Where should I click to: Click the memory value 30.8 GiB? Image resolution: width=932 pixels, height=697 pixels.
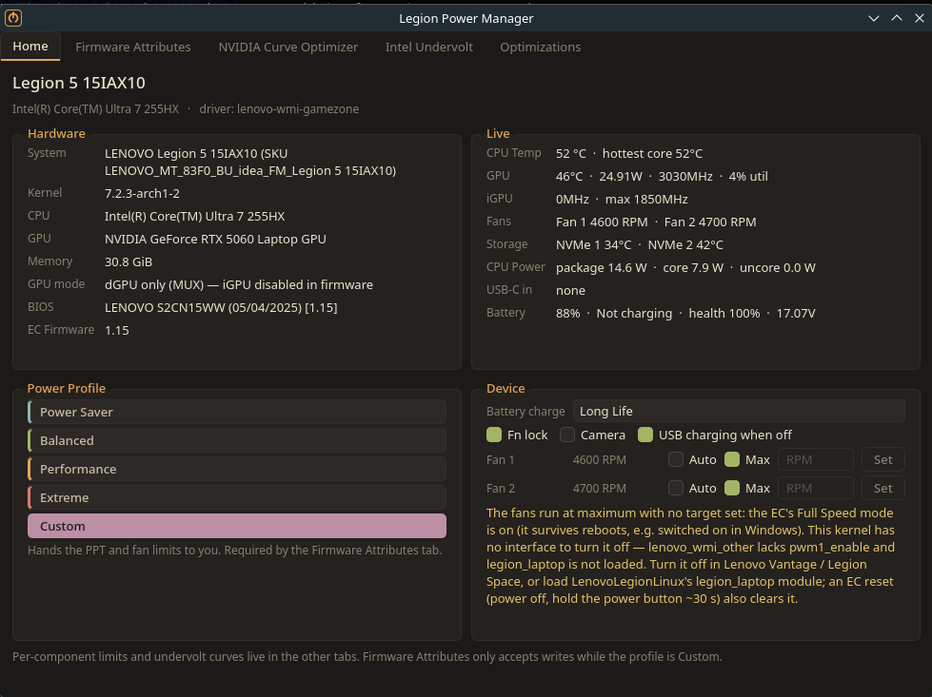(x=129, y=261)
